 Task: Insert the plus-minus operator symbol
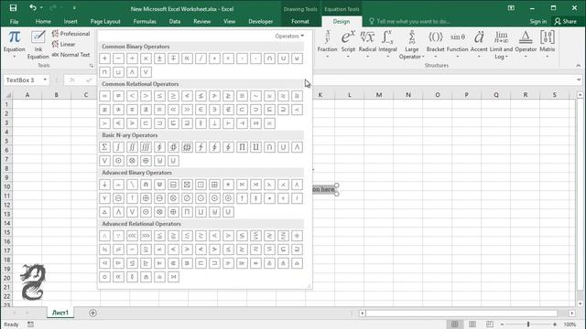tap(159, 58)
